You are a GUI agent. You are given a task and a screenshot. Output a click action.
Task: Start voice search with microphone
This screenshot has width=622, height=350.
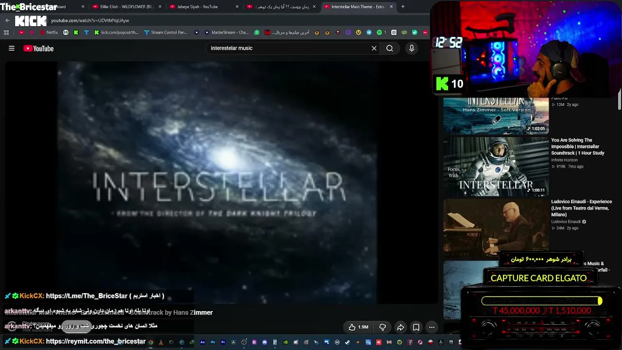pos(412,48)
